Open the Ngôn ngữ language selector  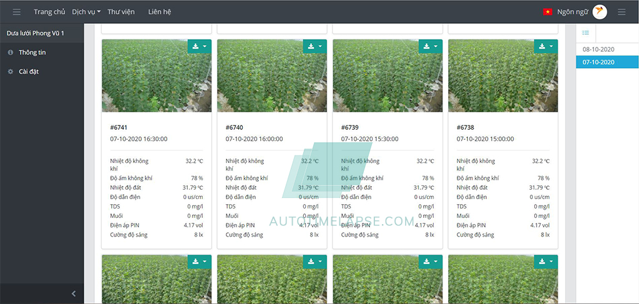point(573,12)
